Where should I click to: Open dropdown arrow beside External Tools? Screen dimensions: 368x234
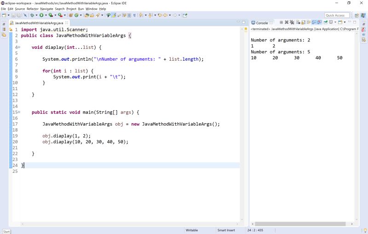coord(65,15)
